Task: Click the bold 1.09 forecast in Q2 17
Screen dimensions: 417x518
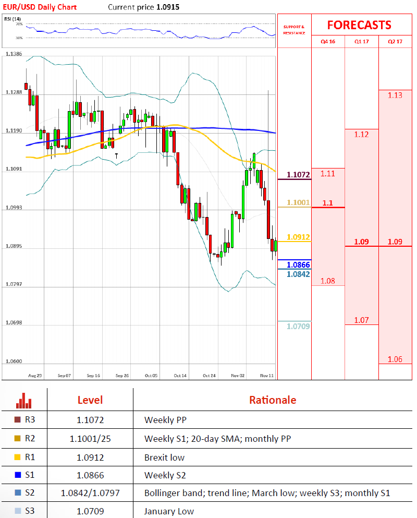Action: [x=395, y=242]
